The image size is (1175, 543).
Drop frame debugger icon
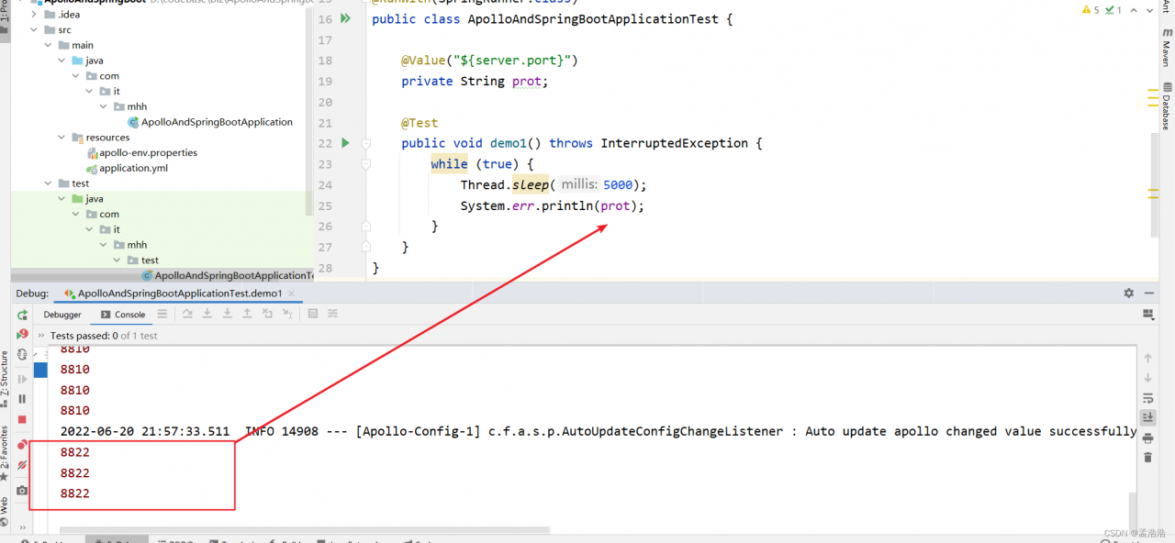tap(267, 314)
